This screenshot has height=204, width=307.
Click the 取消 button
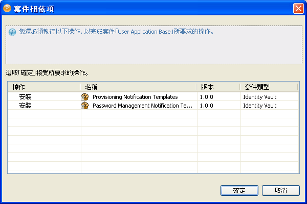tap(281, 190)
